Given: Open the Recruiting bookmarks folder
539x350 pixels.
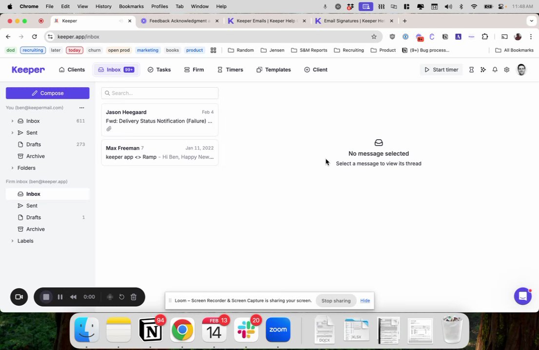Looking at the screenshot, I should pos(349,50).
